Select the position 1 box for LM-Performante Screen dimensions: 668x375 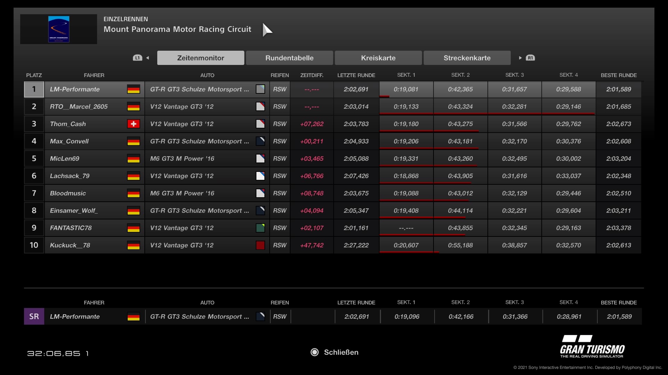(34, 89)
